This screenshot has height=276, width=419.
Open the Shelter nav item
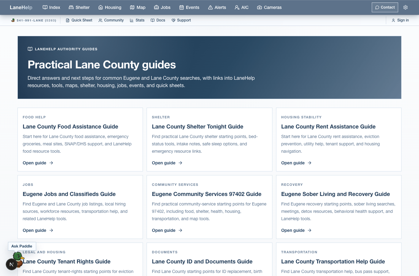pos(79,7)
